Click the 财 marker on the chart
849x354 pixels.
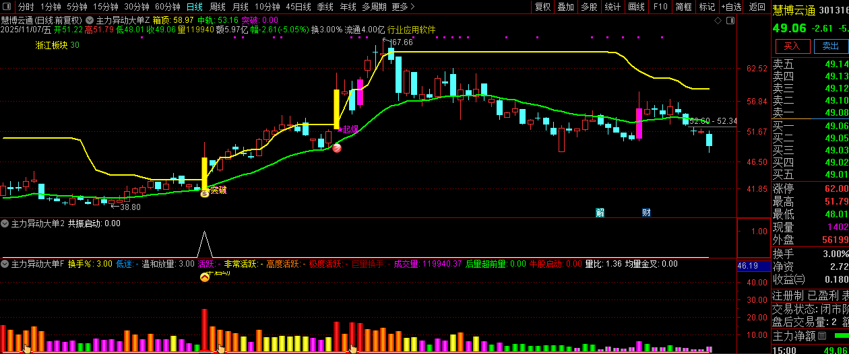click(x=646, y=213)
